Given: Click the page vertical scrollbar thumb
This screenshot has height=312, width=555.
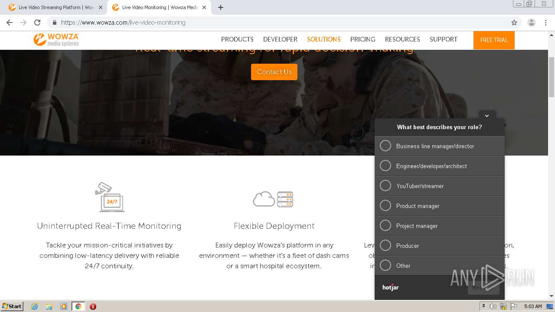Looking at the screenshot, I should coord(552,77).
